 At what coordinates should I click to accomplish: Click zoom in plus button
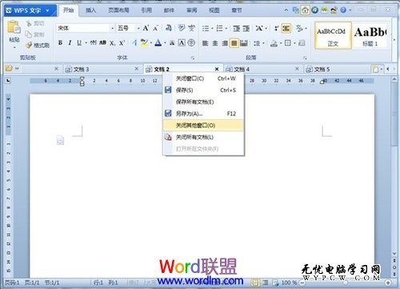click(x=388, y=283)
